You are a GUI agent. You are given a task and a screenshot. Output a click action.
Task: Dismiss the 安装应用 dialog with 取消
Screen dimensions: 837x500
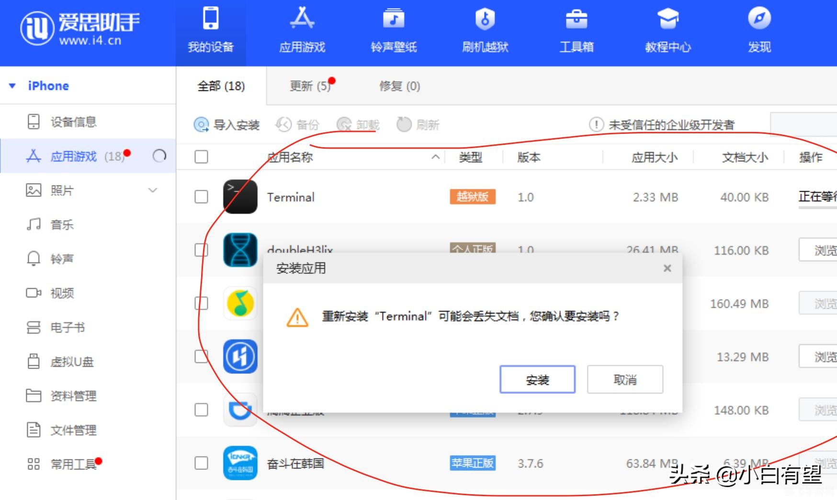(x=624, y=379)
